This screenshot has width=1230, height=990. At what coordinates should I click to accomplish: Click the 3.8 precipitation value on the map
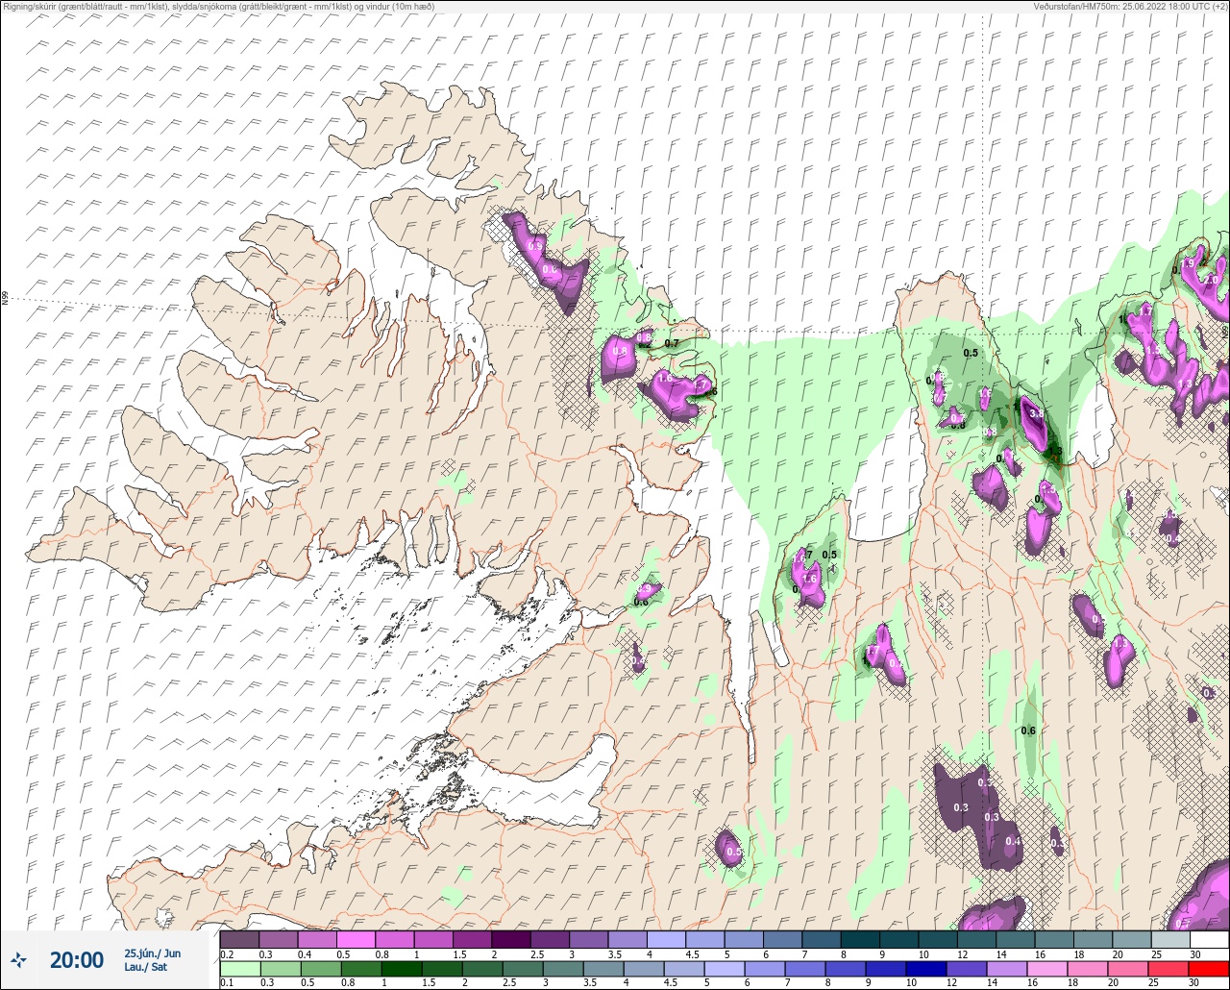(1036, 413)
